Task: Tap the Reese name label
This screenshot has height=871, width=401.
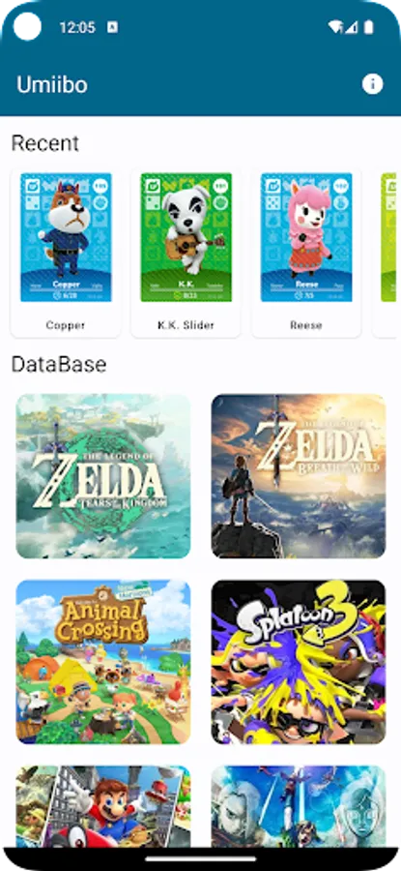Action: [306, 325]
